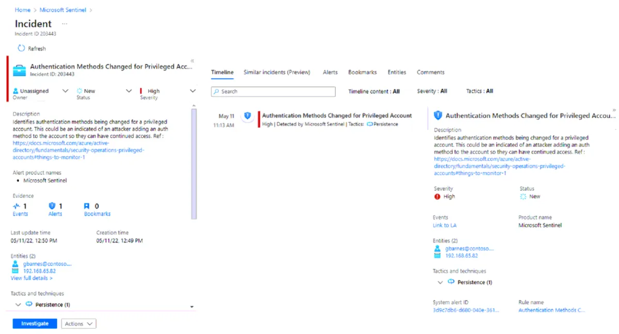Open the Microsoft Sentinel breadcrumb
The width and height of the screenshot is (619, 334).
click(63, 10)
